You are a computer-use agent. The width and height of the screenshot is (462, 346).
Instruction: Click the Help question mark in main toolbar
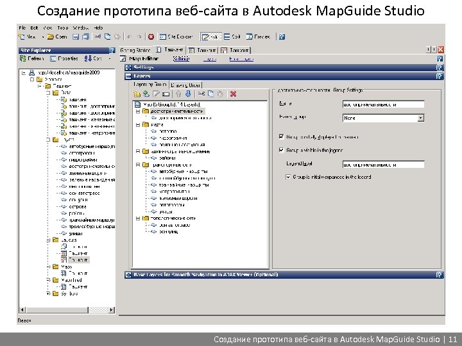pyautogui.click(x=282, y=37)
